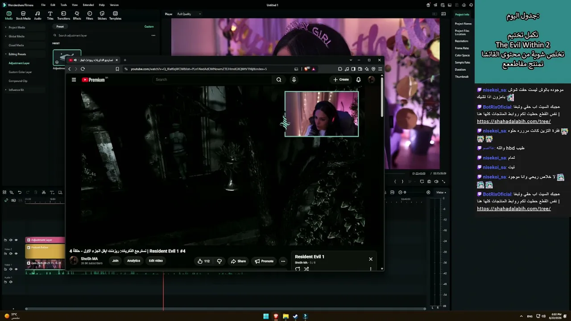The height and width of the screenshot is (321, 571).
Task: Open the Titles tab
Action: coord(50,16)
